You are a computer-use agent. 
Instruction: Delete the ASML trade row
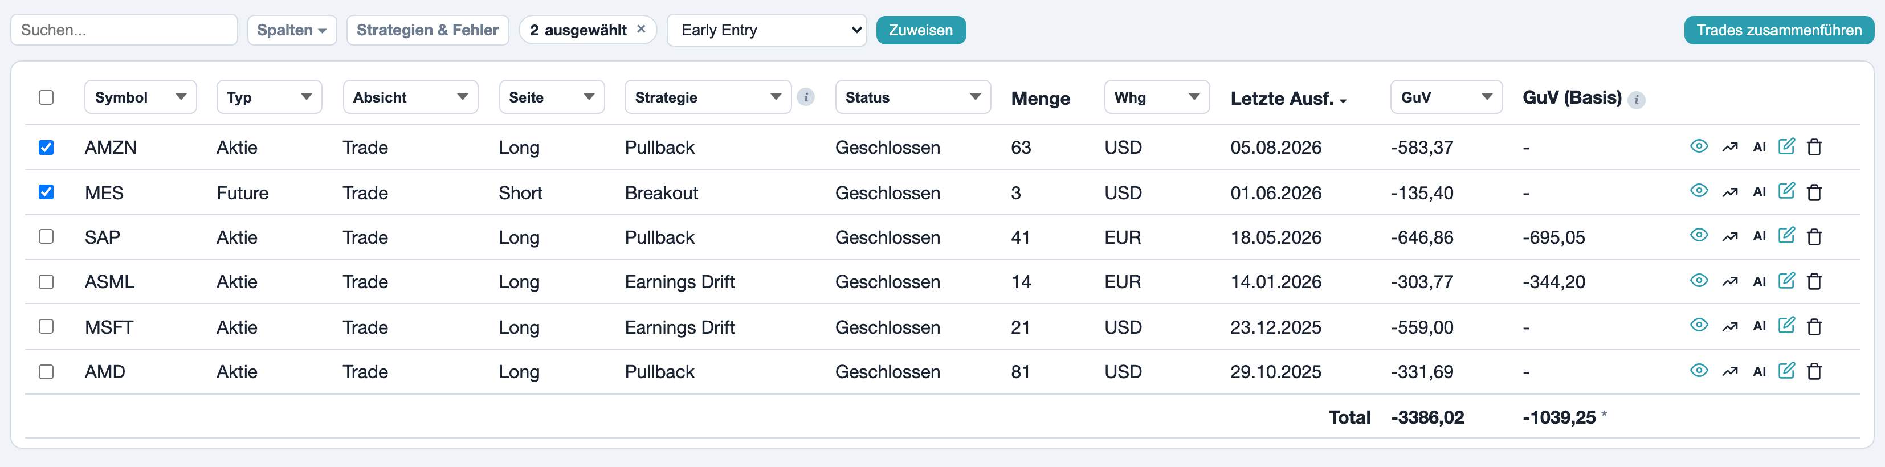1814,281
